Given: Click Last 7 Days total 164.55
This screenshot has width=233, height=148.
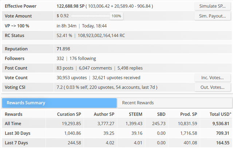Looking at the screenshot, I should click(x=222, y=143).
